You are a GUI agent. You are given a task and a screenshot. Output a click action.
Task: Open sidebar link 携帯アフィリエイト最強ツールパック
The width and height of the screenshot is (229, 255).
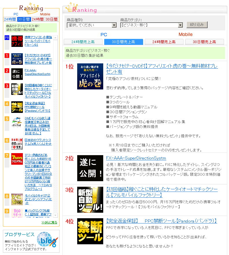pyautogui.click(x=38, y=41)
